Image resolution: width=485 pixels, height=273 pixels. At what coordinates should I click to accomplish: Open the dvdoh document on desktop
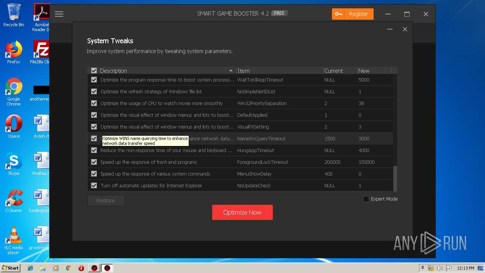pos(41,127)
